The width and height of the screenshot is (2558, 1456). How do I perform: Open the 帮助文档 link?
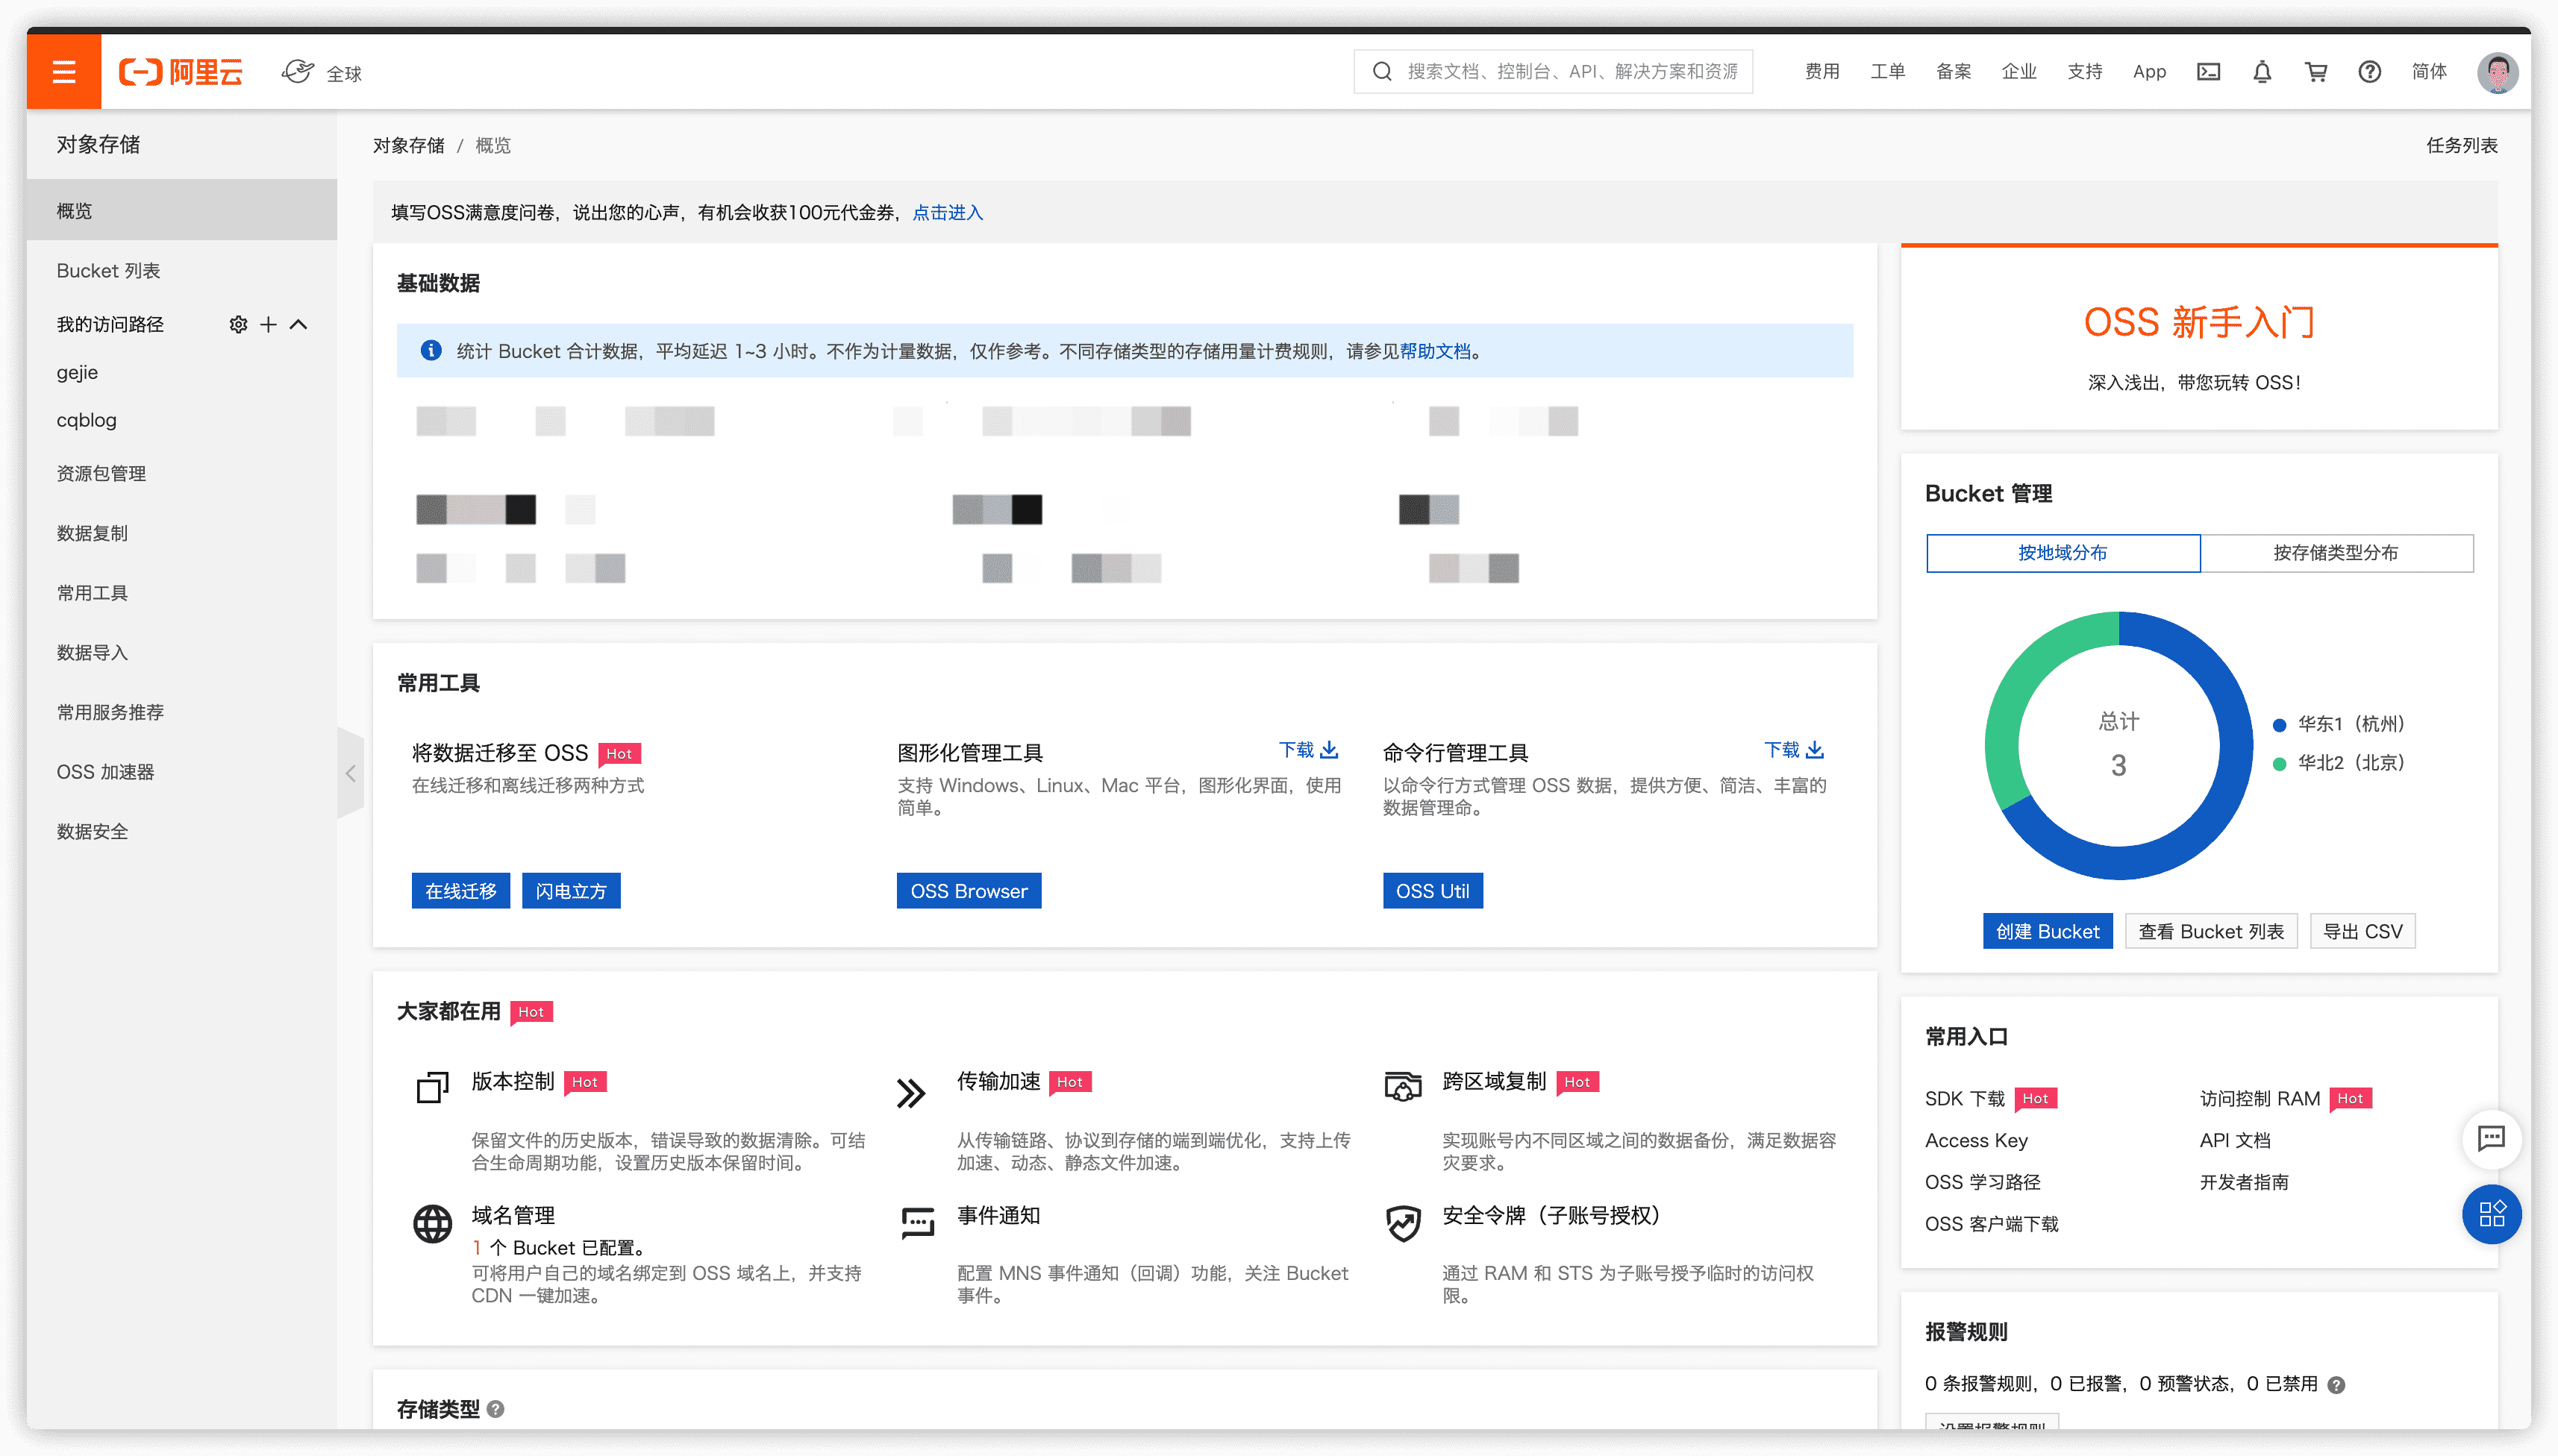coord(1434,351)
